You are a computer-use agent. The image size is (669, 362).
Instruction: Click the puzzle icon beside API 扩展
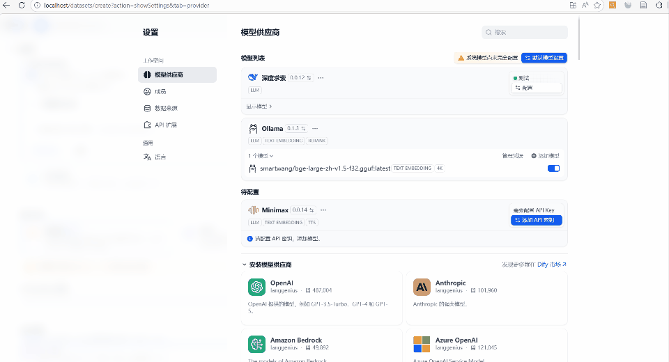pos(147,125)
